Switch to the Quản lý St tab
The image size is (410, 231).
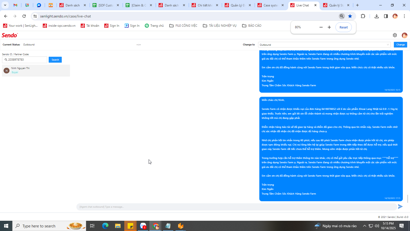pos(337,5)
